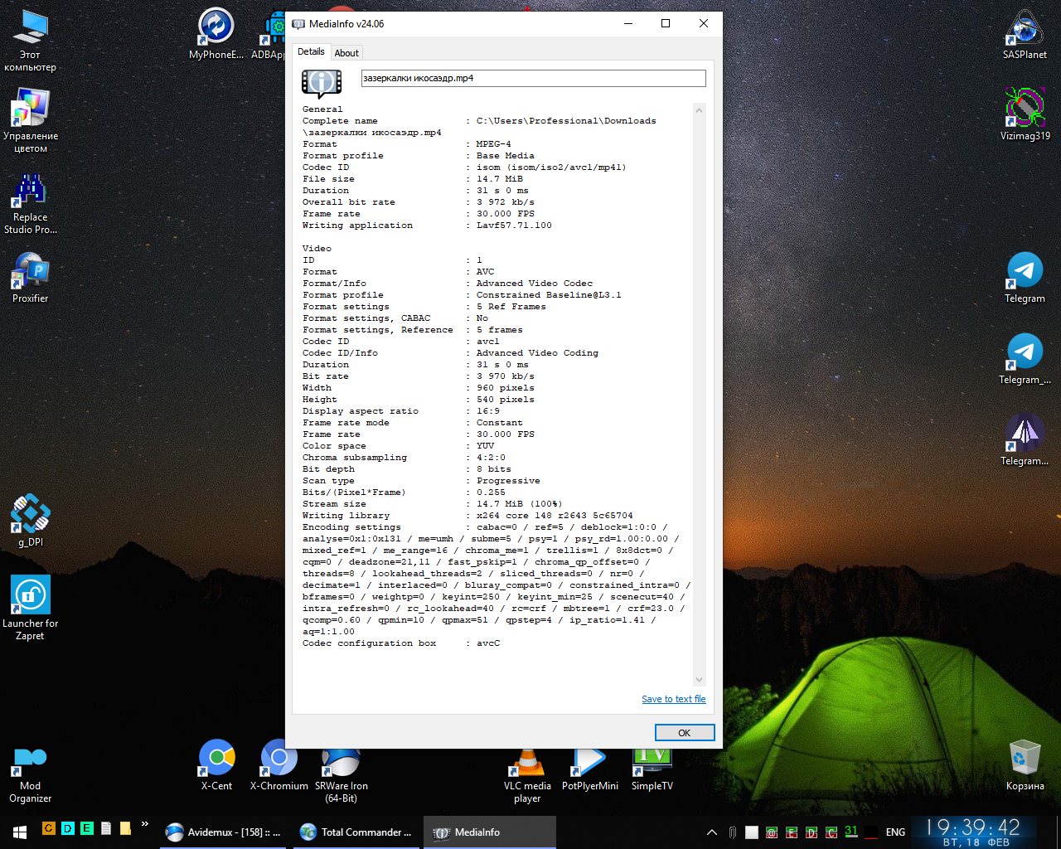Click the MediaInfo taskbar button
Screen dimensions: 1061x849
tap(489, 832)
